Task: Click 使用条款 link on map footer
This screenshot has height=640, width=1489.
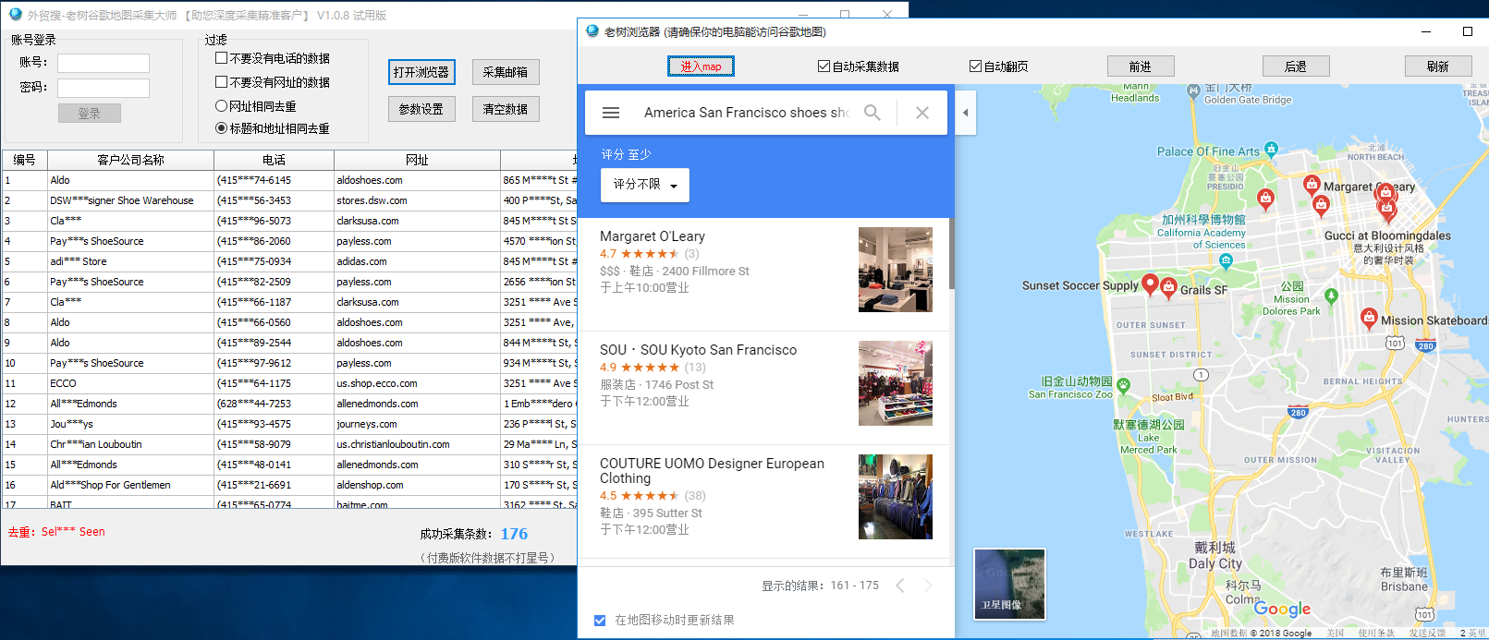Action: pos(1377,634)
